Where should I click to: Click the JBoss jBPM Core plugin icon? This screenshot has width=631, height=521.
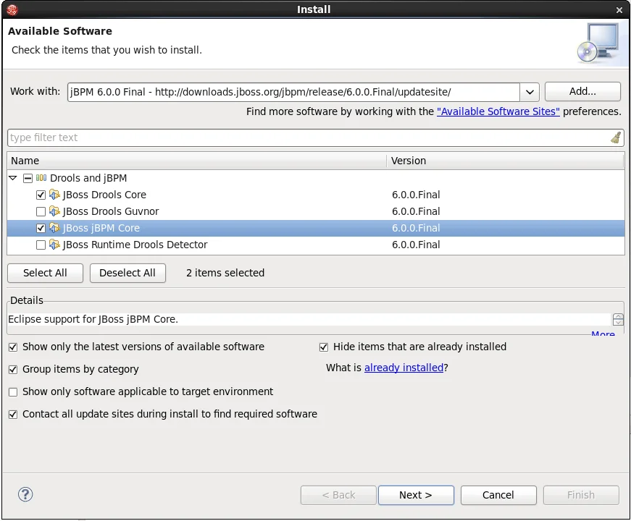click(55, 228)
